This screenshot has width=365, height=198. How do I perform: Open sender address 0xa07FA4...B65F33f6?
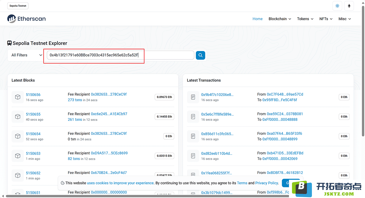(x=284, y=133)
